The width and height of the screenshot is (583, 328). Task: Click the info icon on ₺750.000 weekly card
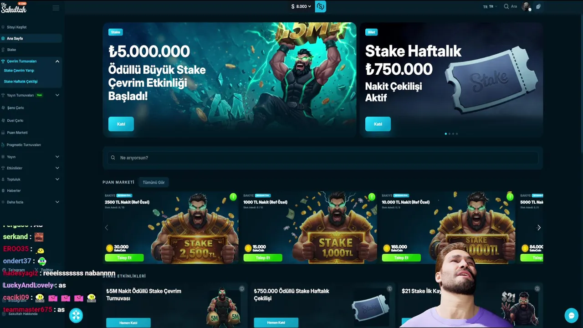click(389, 289)
